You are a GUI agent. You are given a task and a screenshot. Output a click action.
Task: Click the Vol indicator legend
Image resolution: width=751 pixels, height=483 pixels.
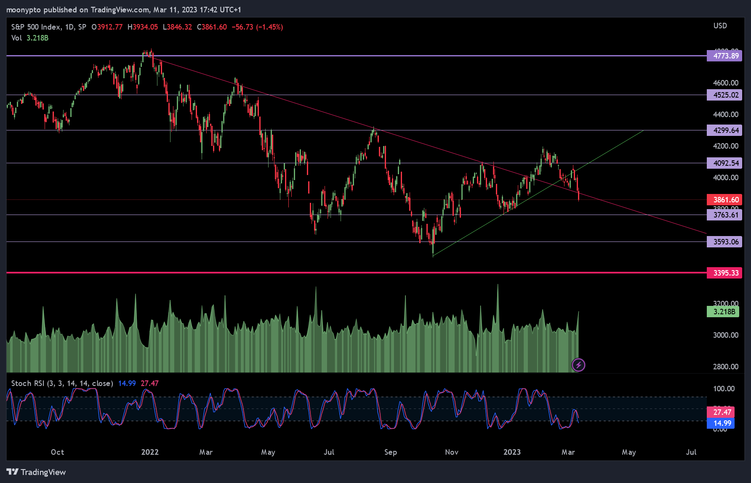29,38
